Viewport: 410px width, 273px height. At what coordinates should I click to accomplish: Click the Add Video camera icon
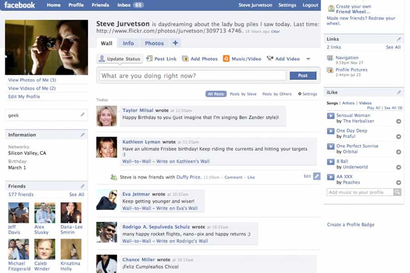point(270,59)
